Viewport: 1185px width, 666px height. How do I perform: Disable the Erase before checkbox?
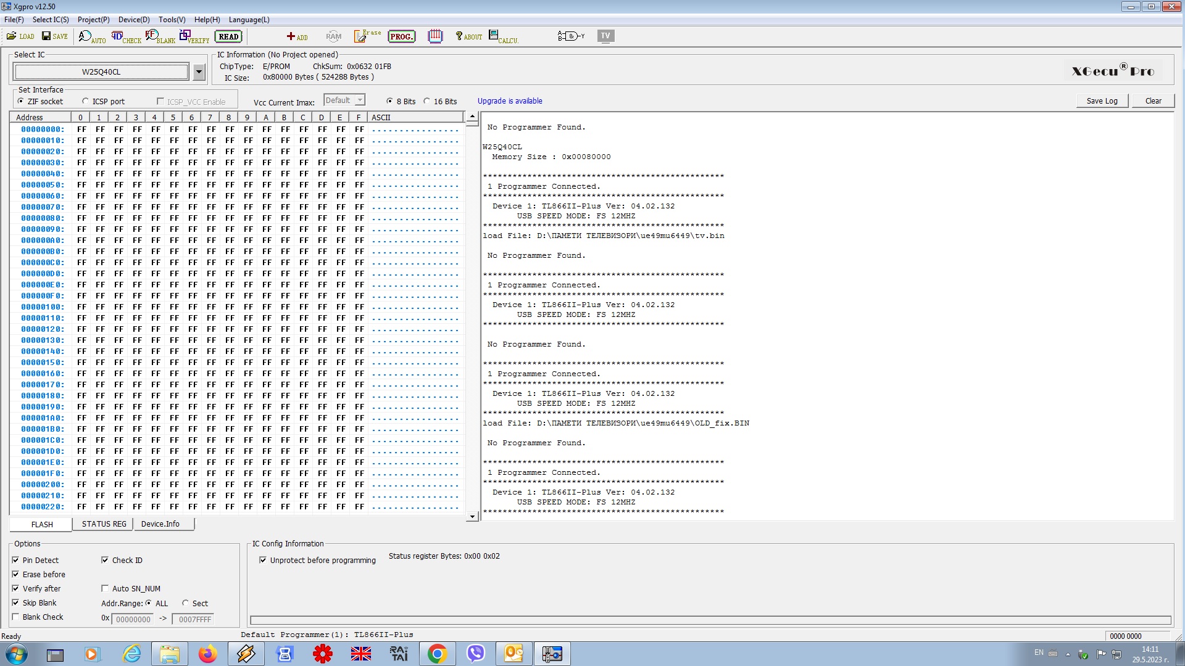15,574
